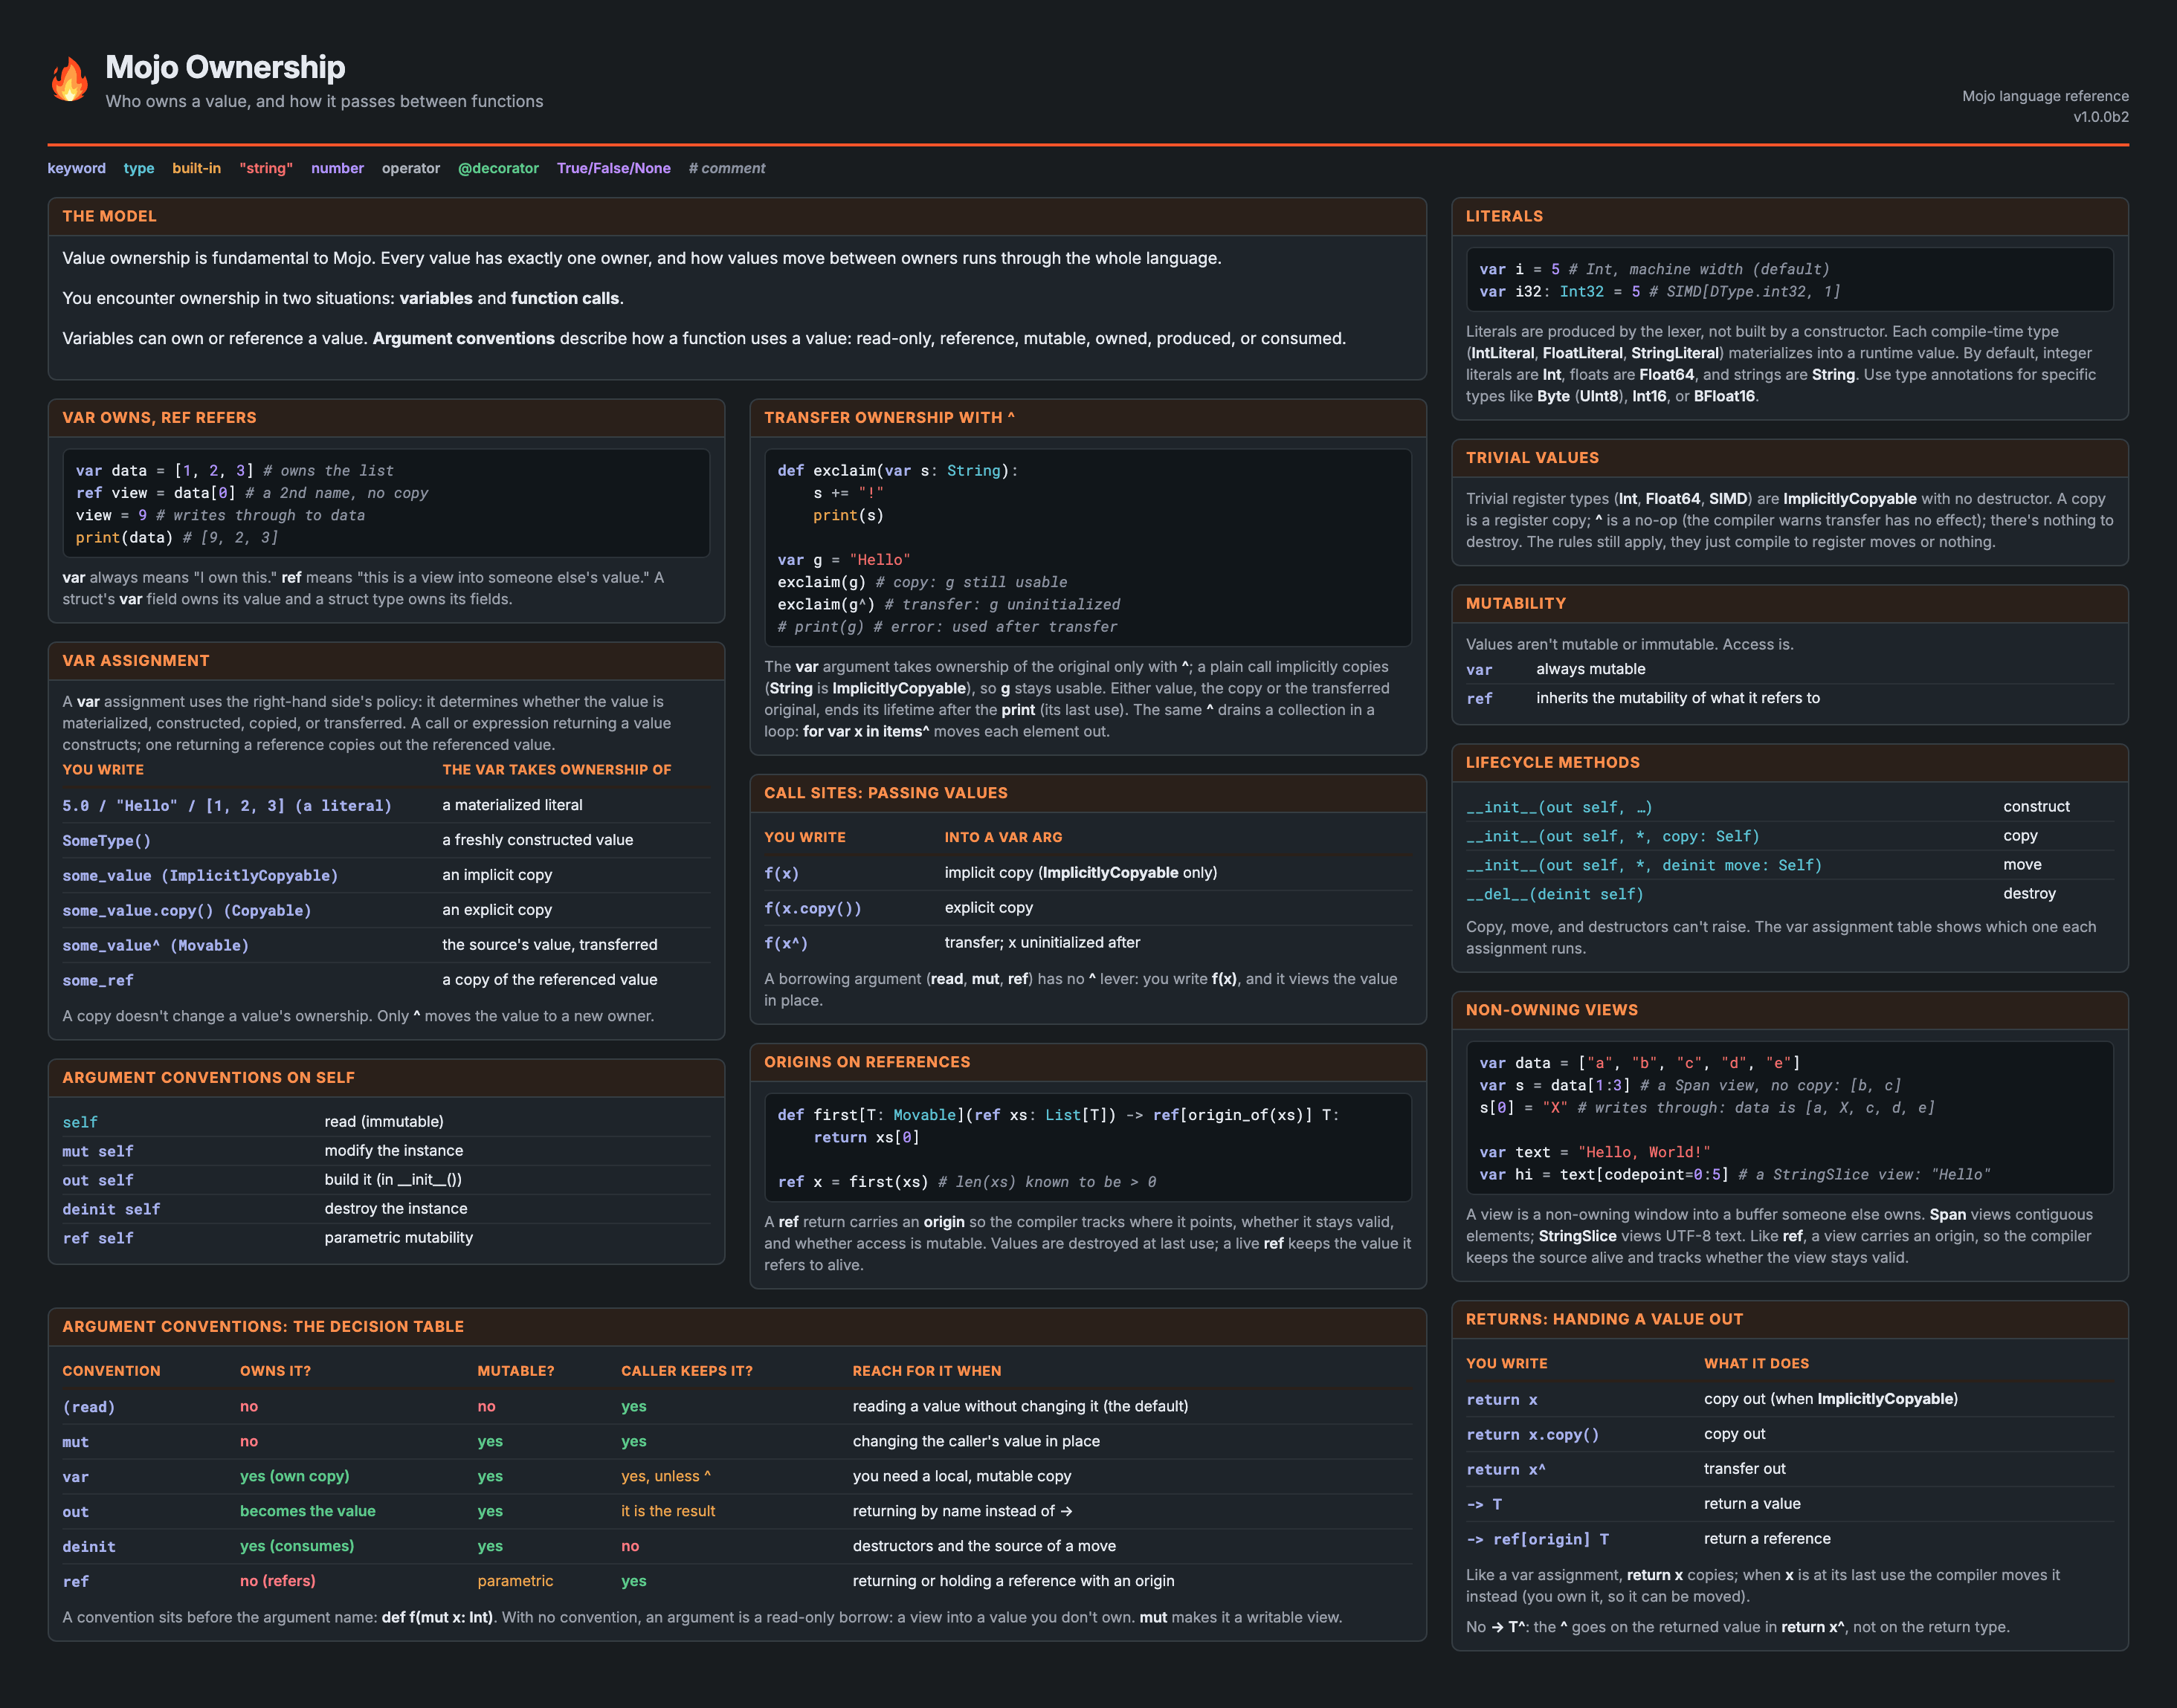The width and height of the screenshot is (2177, 1708).
Task: Select the "transfer out" description
Action: pyautogui.click(x=1744, y=1468)
